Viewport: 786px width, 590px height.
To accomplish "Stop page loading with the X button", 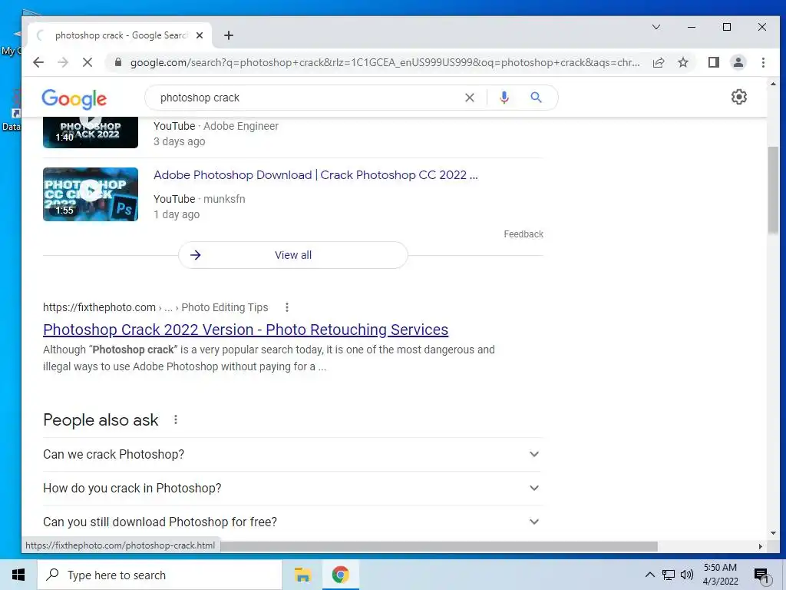I will (88, 62).
